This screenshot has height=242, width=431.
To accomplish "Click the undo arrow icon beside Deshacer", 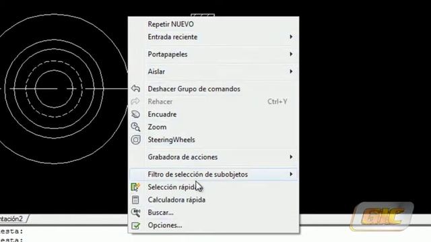I will [x=135, y=89].
